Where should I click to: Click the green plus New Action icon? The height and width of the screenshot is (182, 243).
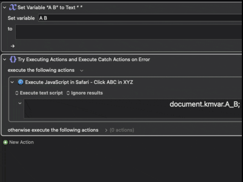(x=5, y=142)
